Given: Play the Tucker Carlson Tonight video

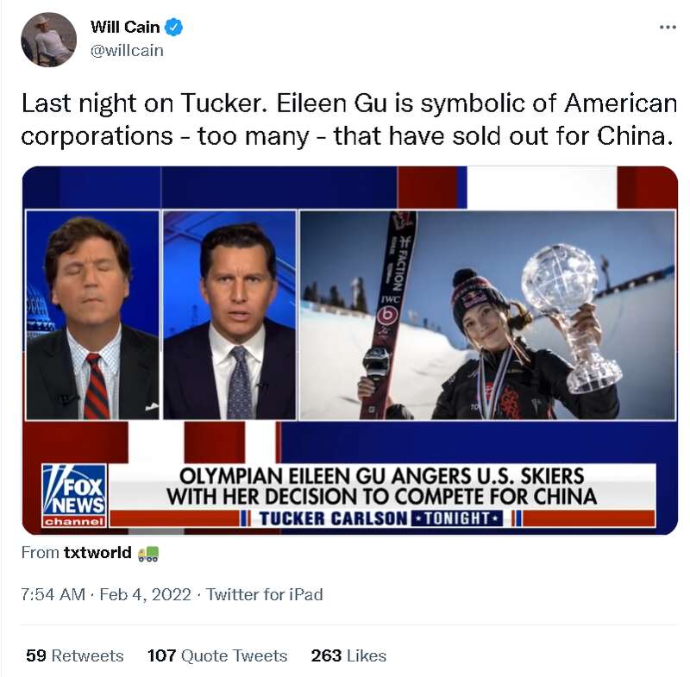Looking at the screenshot, I should pos(350,351).
